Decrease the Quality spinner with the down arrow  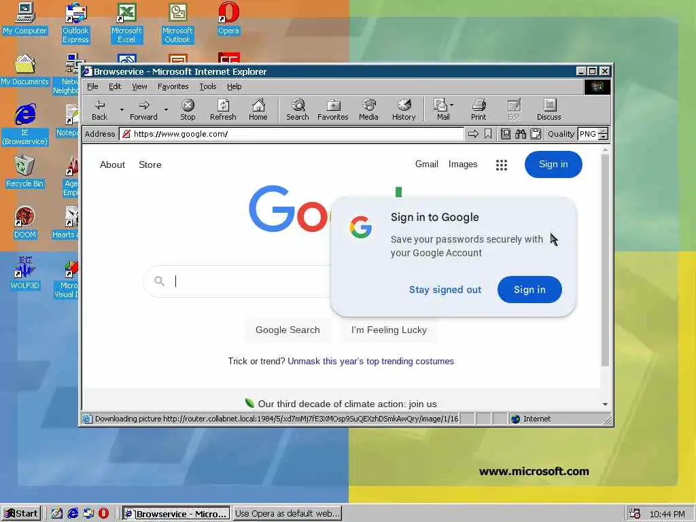click(603, 137)
